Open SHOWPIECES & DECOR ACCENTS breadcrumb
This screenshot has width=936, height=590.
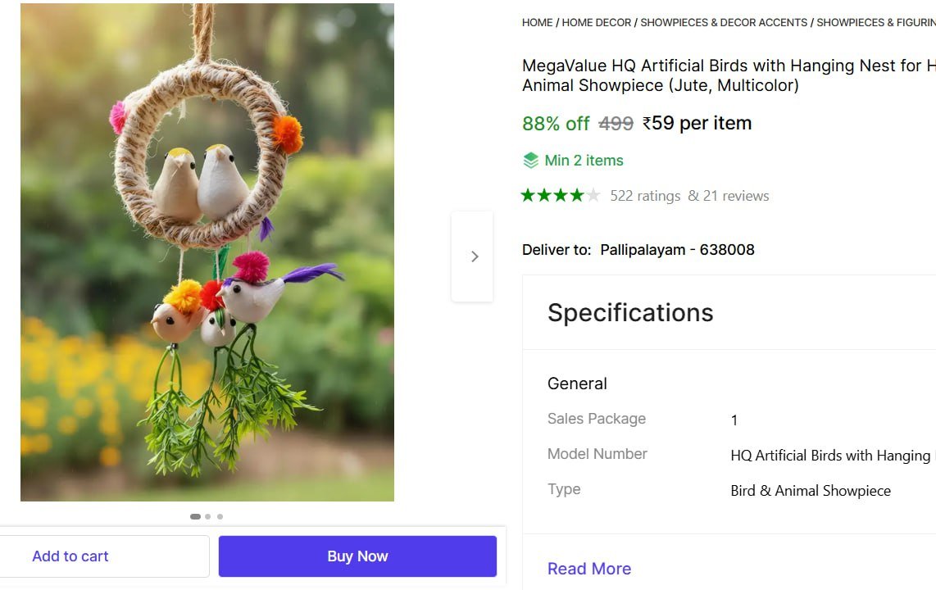coord(724,23)
